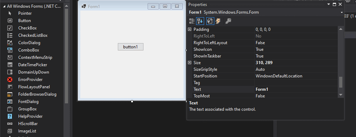Image resolution: width=356 pixels, height=137 pixels.
Task: Pick the Button control icon
Action: [x=10, y=21]
